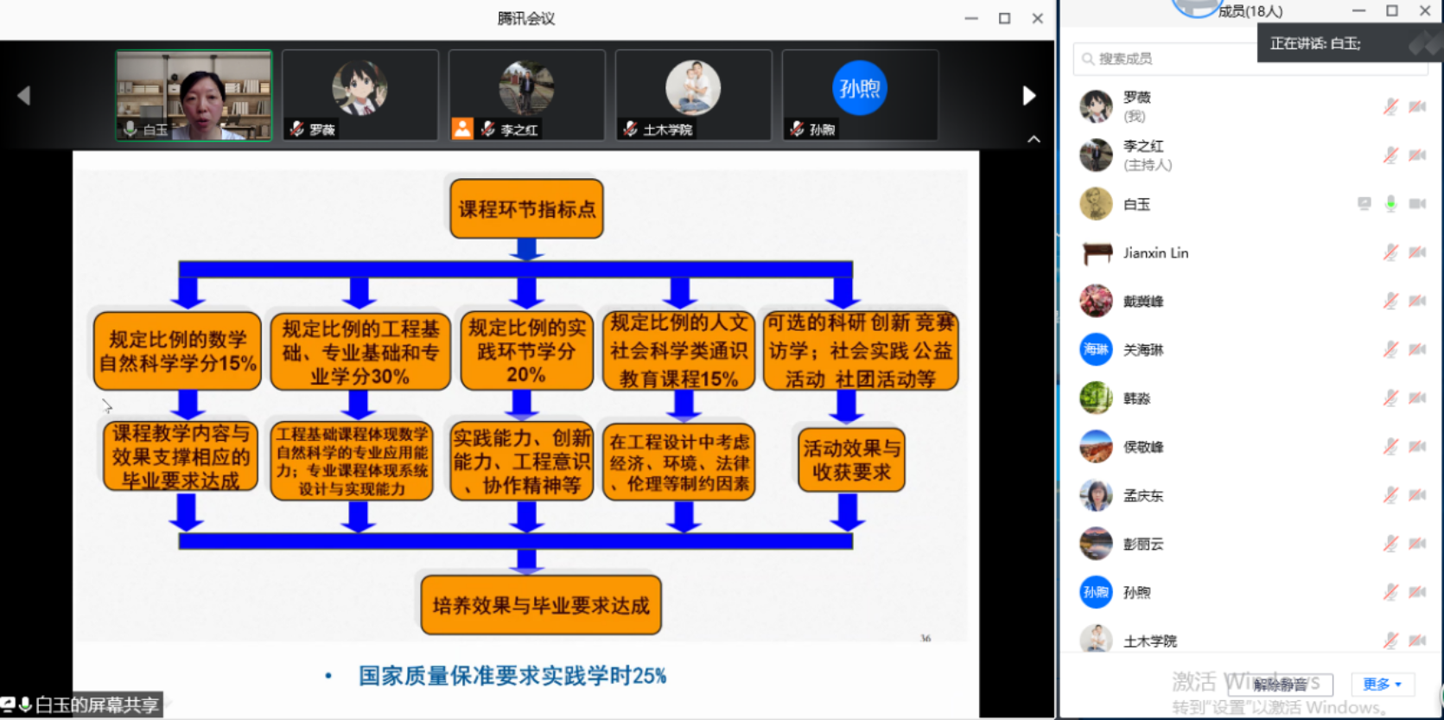Click 白玉's green microphone icon in member list
The image size is (1444, 720).
pyautogui.click(x=1390, y=204)
